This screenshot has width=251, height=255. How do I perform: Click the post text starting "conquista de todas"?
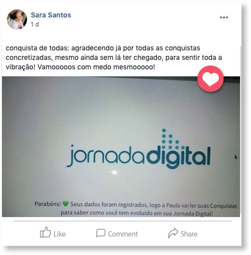114,57
